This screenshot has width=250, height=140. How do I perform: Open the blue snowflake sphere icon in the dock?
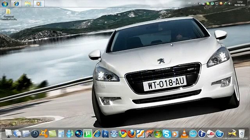click(x=114, y=134)
